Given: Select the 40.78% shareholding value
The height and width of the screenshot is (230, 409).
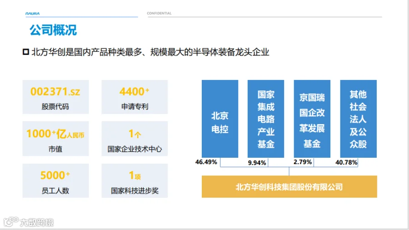Looking at the screenshot, I should click(x=346, y=162).
